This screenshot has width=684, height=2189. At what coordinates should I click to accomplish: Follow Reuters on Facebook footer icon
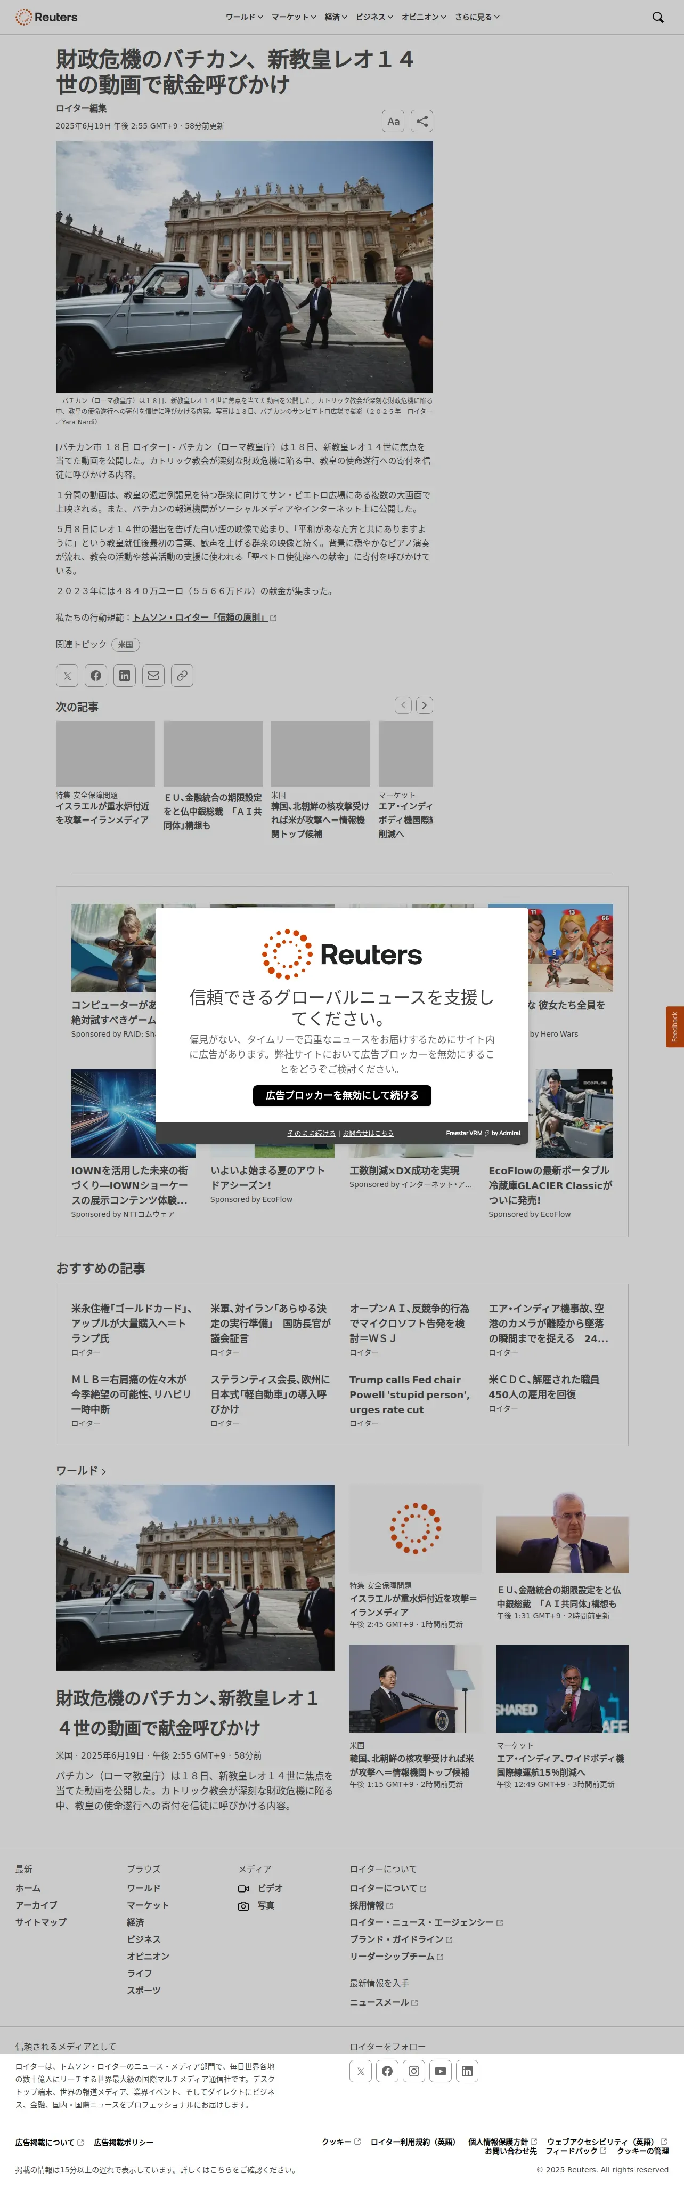pos(387,2071)
